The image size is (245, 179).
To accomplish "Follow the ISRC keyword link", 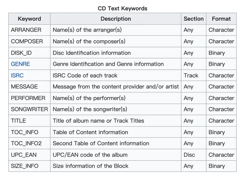I will (17, 75).
